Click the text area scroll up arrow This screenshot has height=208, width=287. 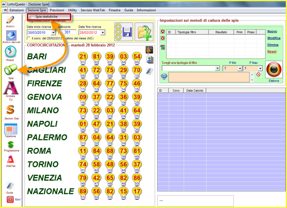[x=252, y=74]
